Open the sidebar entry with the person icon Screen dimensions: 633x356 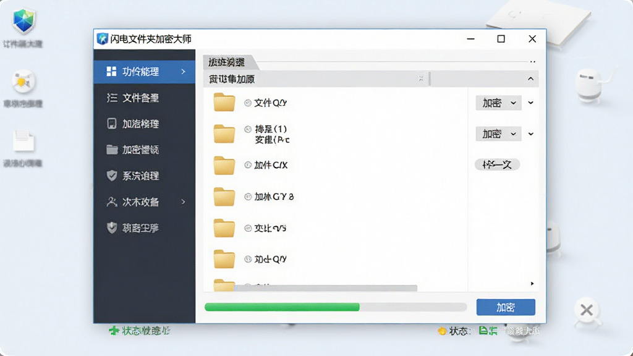(x=144, y=202)
